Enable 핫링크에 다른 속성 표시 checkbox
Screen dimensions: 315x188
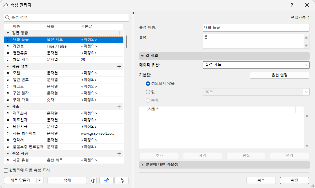pos(6,171)
